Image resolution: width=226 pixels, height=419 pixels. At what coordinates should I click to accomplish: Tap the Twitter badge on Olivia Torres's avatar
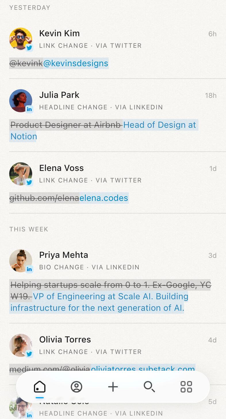pyautogui.click(x=30, y=354)
